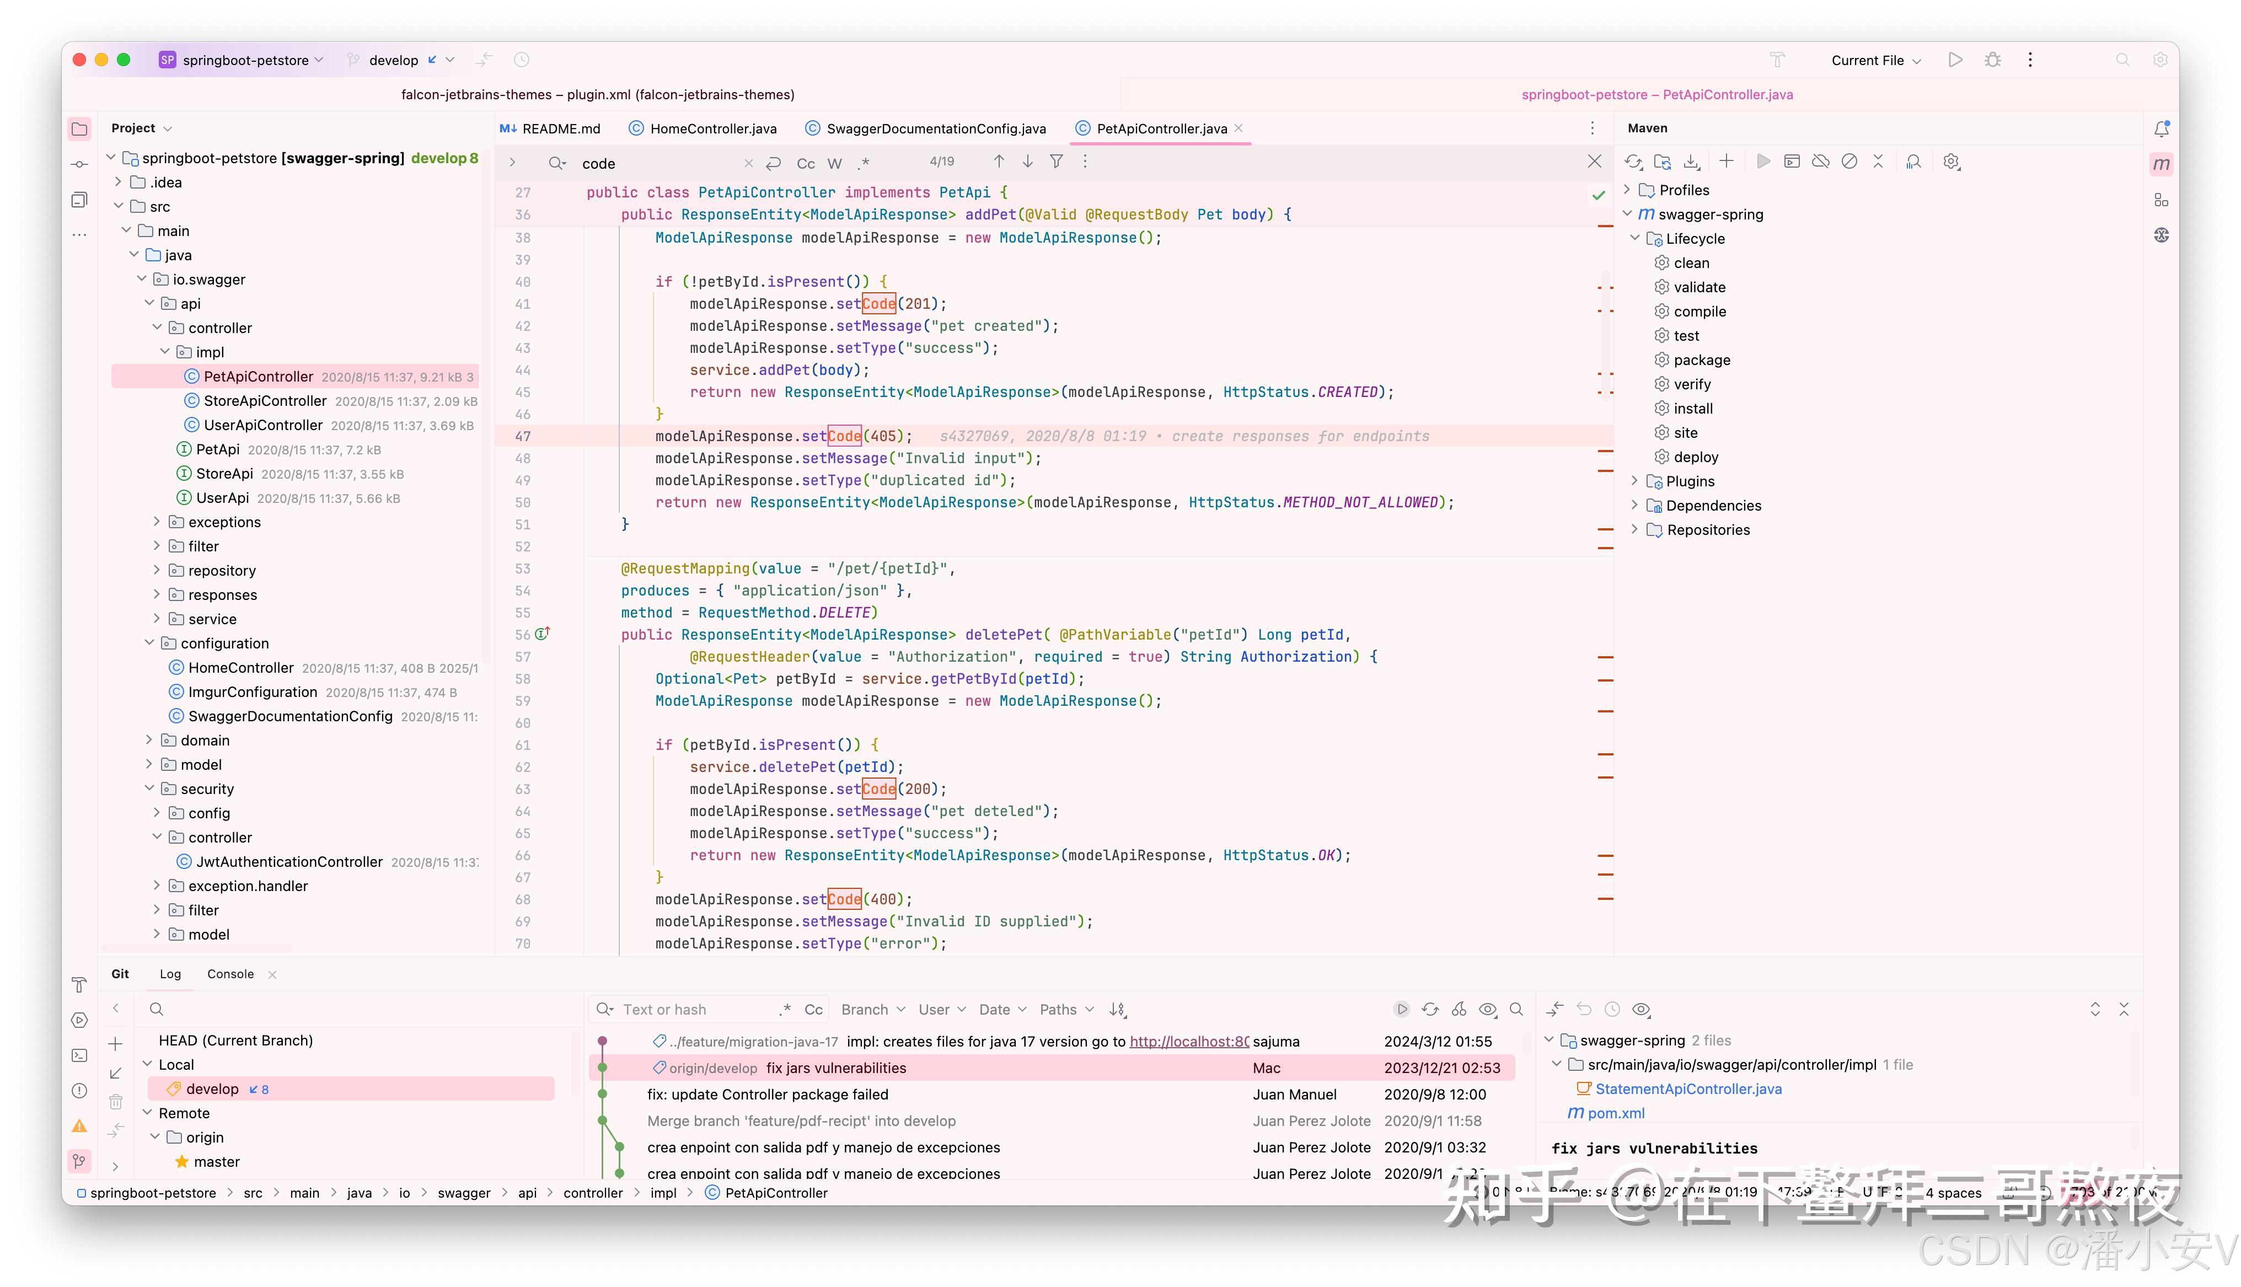Click Maven reload all projects icon
This screenshot has width=2241, height=1287.
point(1633,162)
